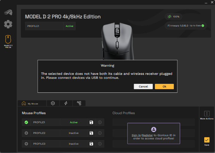Open the key binding layout tab

79,103
